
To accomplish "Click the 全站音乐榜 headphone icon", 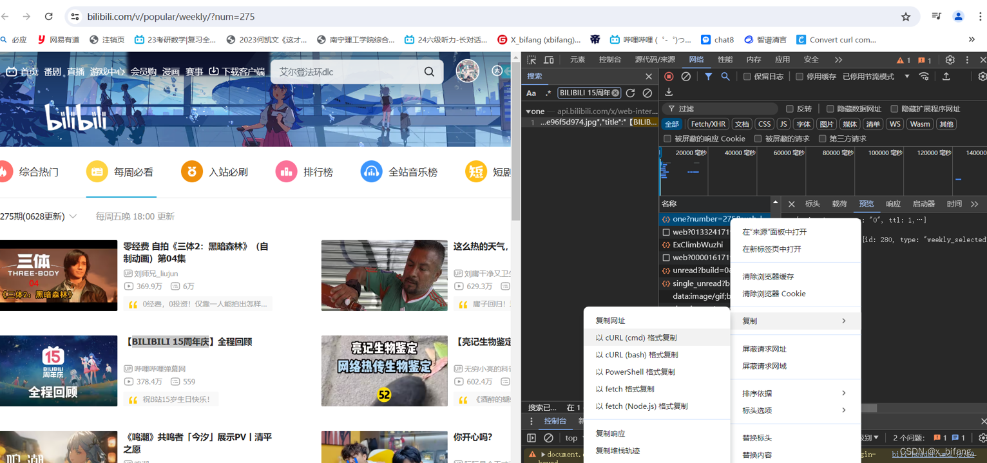I will tap(371, 171).
